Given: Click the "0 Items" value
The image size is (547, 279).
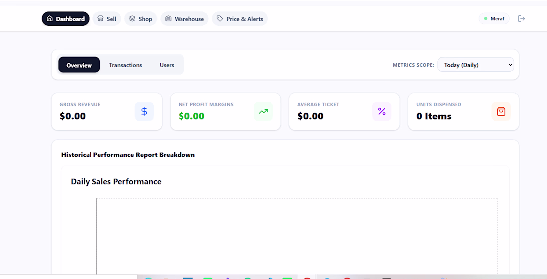Looking at the screenshot, I should click(x=434, y=116).
